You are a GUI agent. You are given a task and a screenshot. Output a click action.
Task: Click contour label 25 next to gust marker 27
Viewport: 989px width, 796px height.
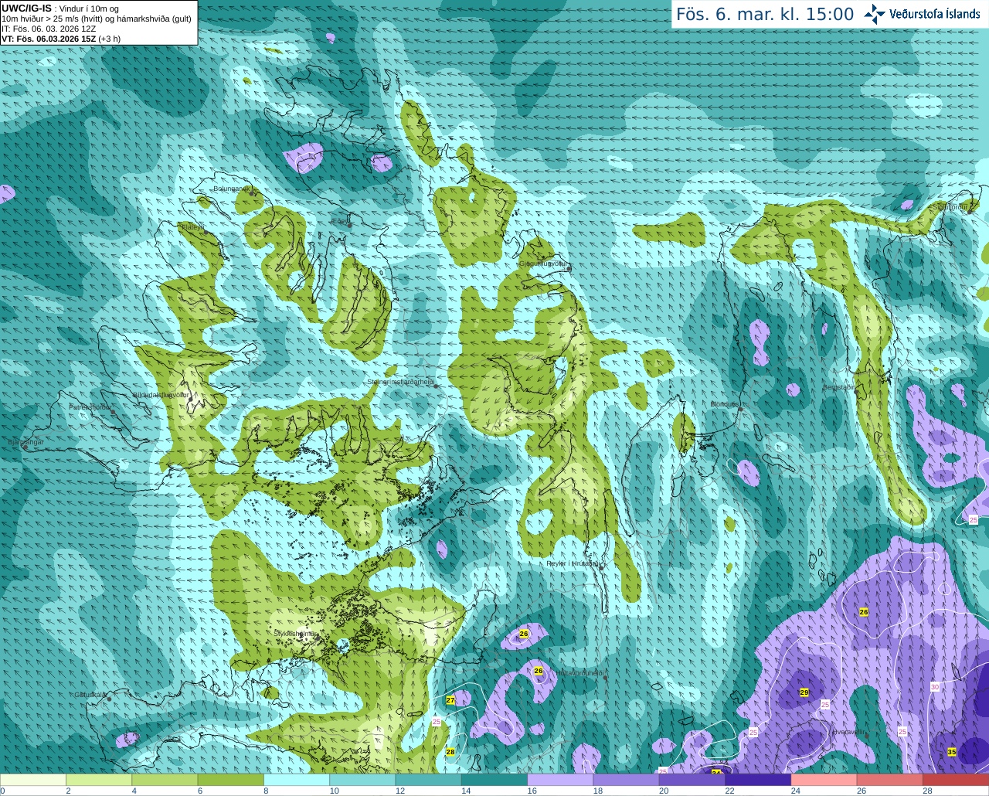[437, 721]
